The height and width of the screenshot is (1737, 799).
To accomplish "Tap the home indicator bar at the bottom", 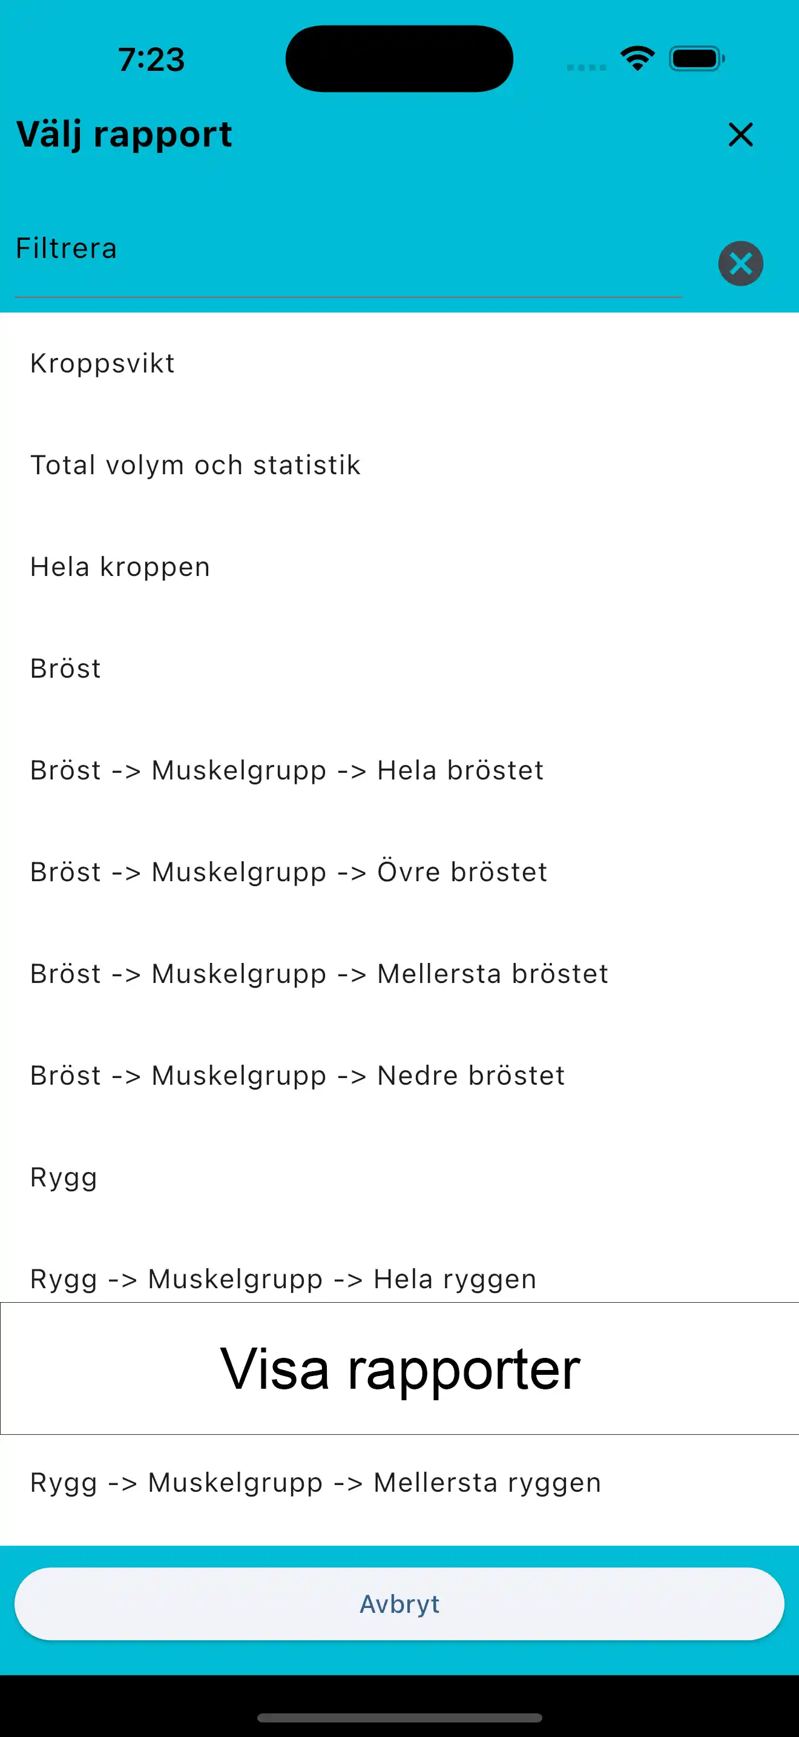I will pos(399,1715).
